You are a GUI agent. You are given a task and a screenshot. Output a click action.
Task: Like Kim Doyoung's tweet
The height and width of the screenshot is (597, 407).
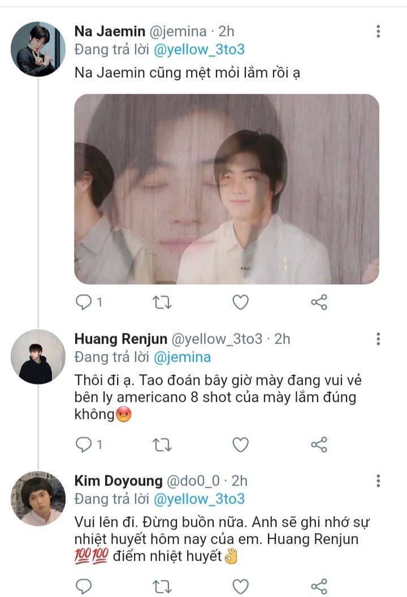coord(241,586)
